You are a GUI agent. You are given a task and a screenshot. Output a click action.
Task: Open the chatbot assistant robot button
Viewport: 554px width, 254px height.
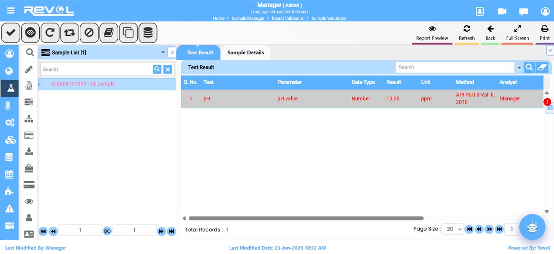click(x=532, y=227)
